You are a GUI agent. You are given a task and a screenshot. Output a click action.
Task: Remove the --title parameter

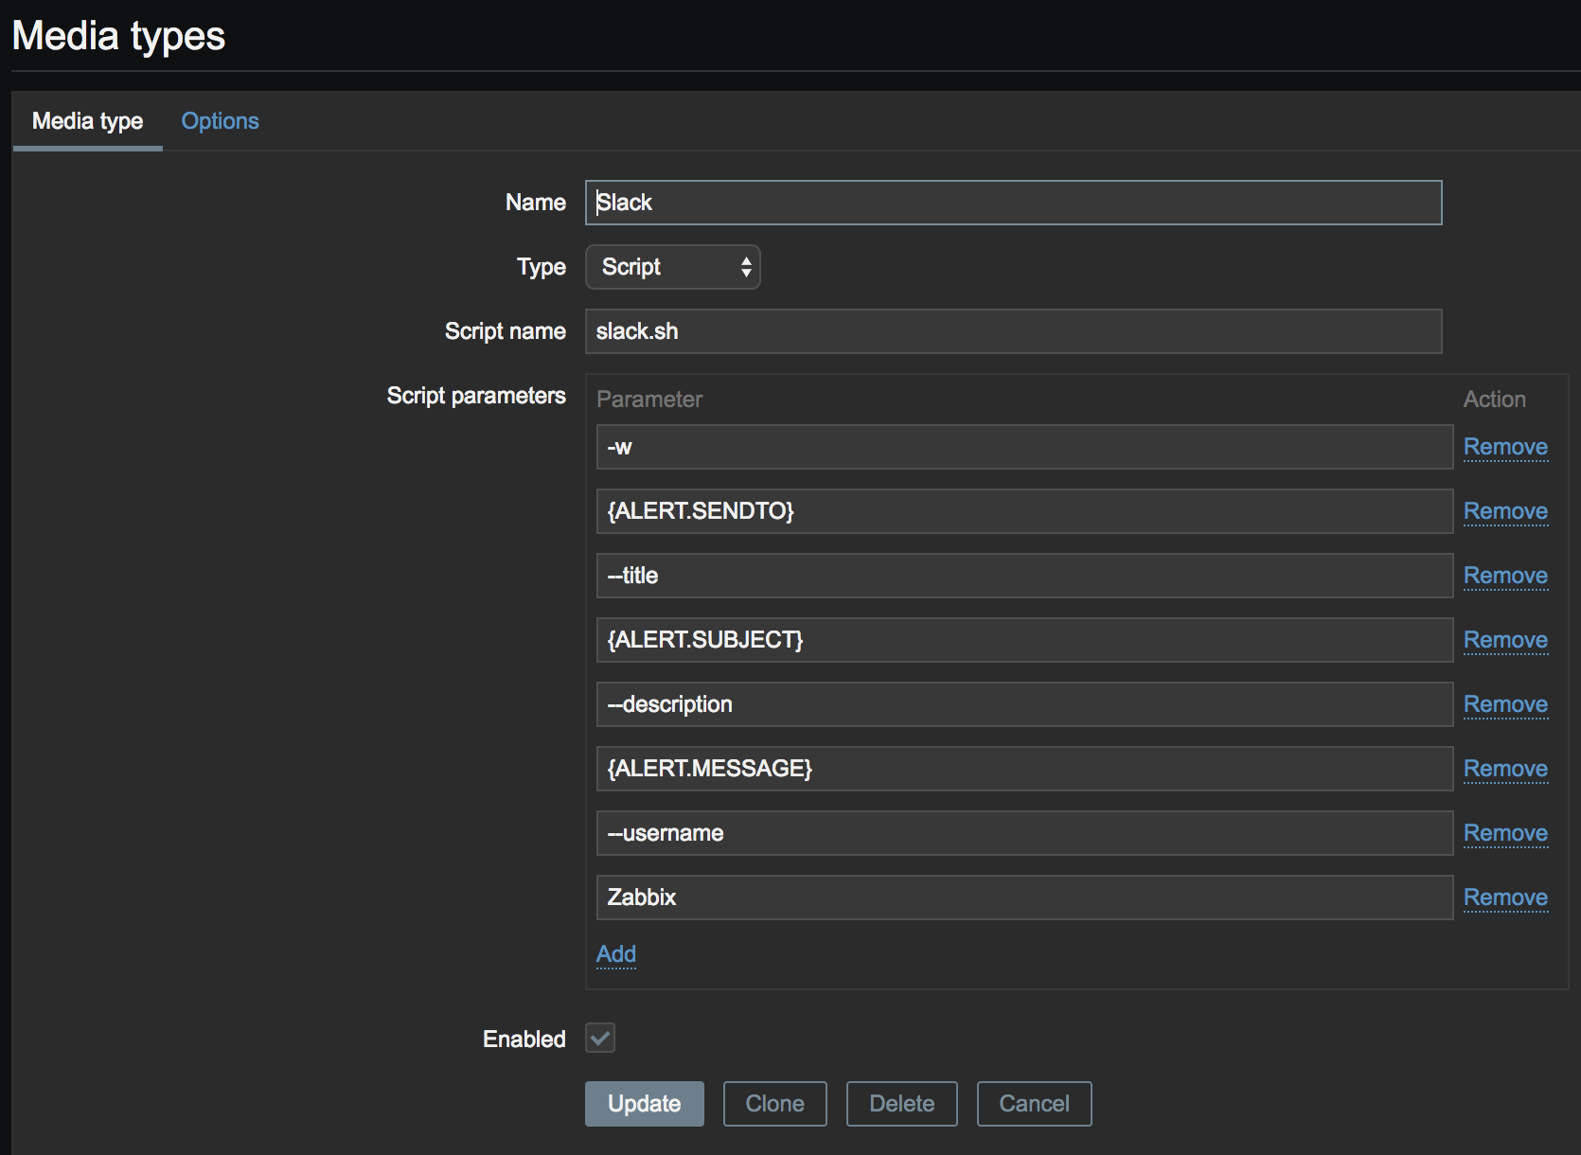[x=1505, y=576]
